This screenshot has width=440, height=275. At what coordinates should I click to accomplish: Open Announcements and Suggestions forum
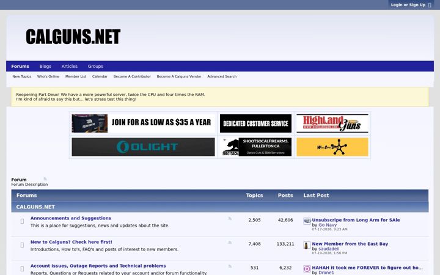coord(71,218)
